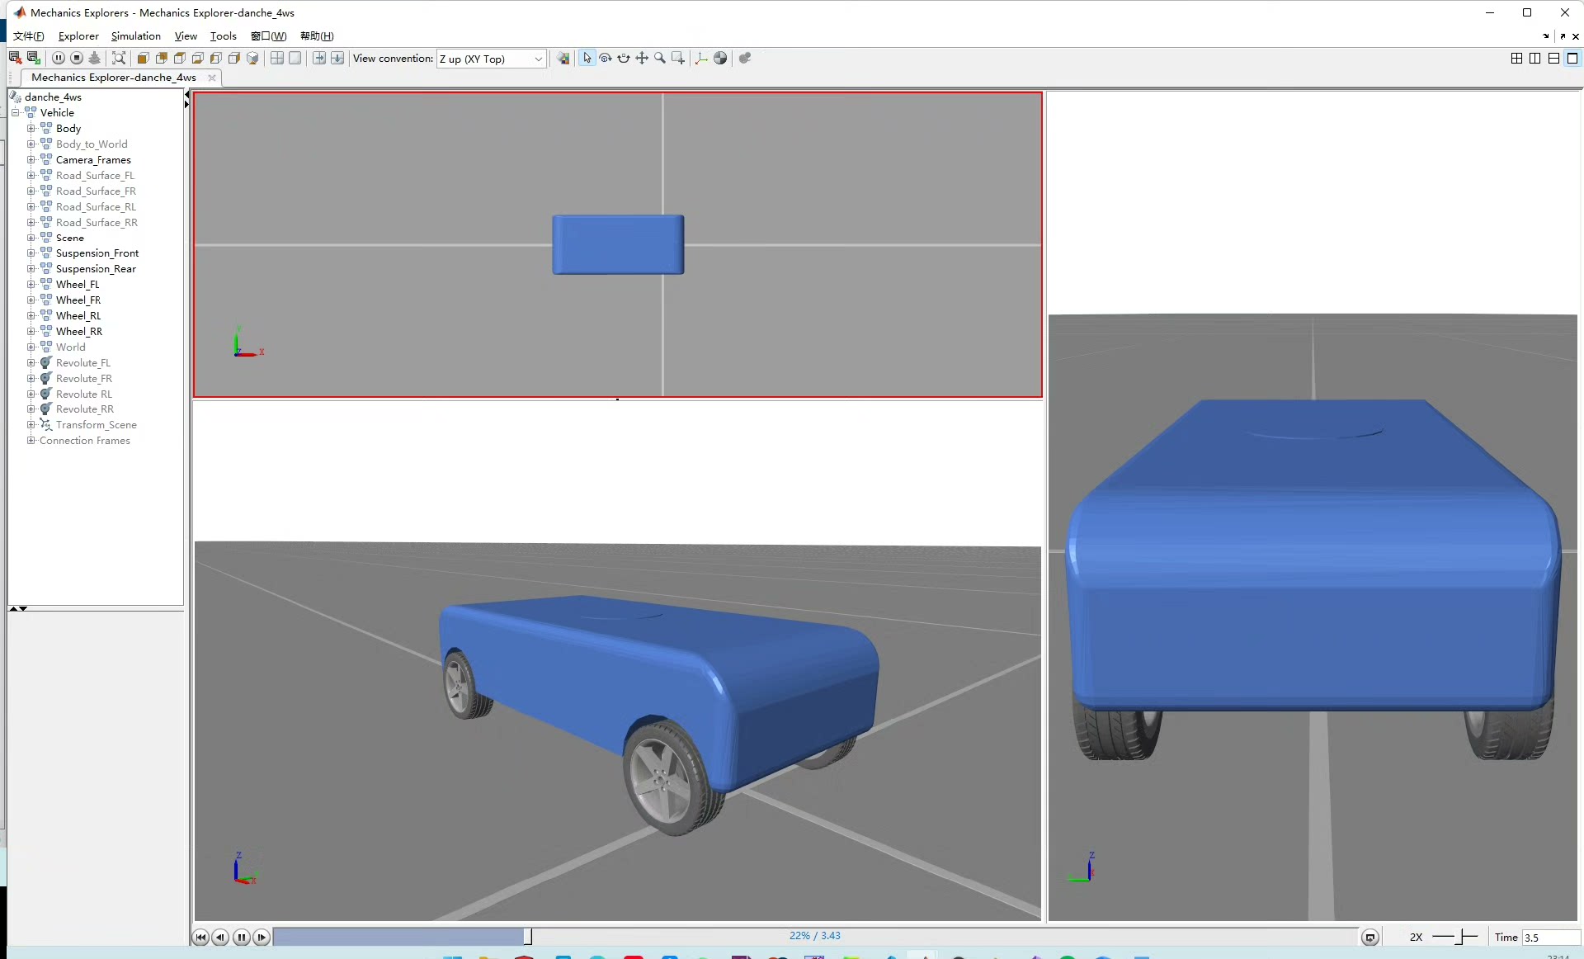The width and height of the screenshot is (1584, 959).
Task: Select Camera_Frames in the tree
Action: coord(93,160)
